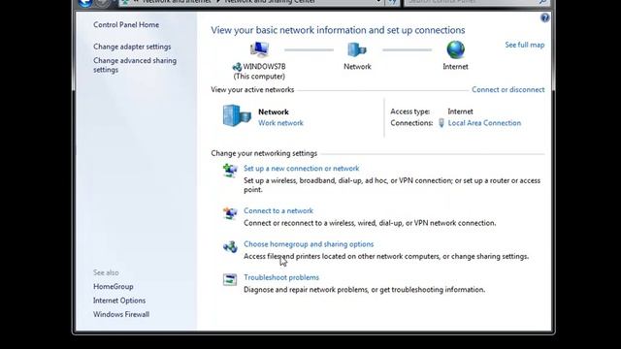
Task: Click the Help question mark icon
Action: click(x=545, y=17)
